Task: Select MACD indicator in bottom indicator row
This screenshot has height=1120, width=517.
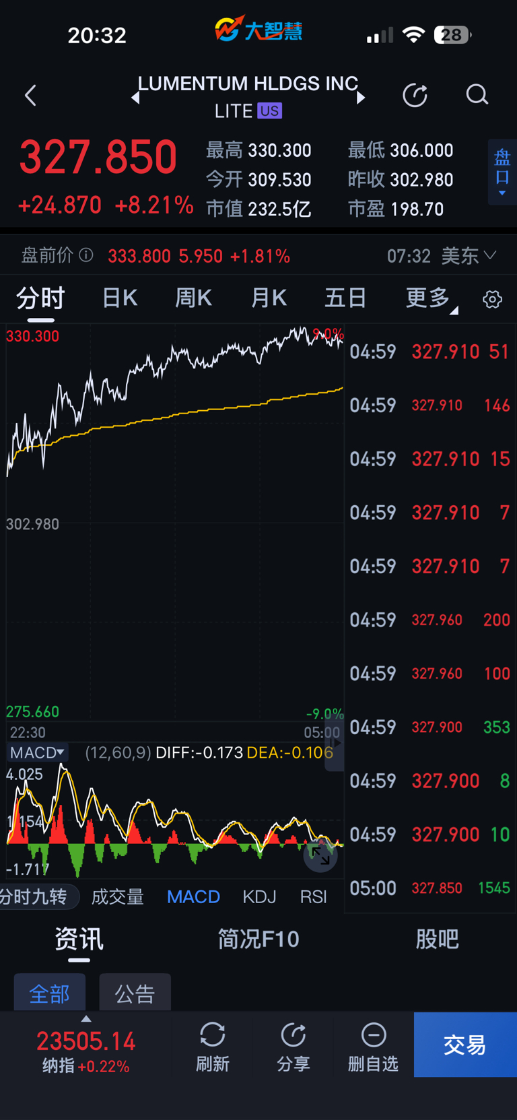Action: coord(193,896)
